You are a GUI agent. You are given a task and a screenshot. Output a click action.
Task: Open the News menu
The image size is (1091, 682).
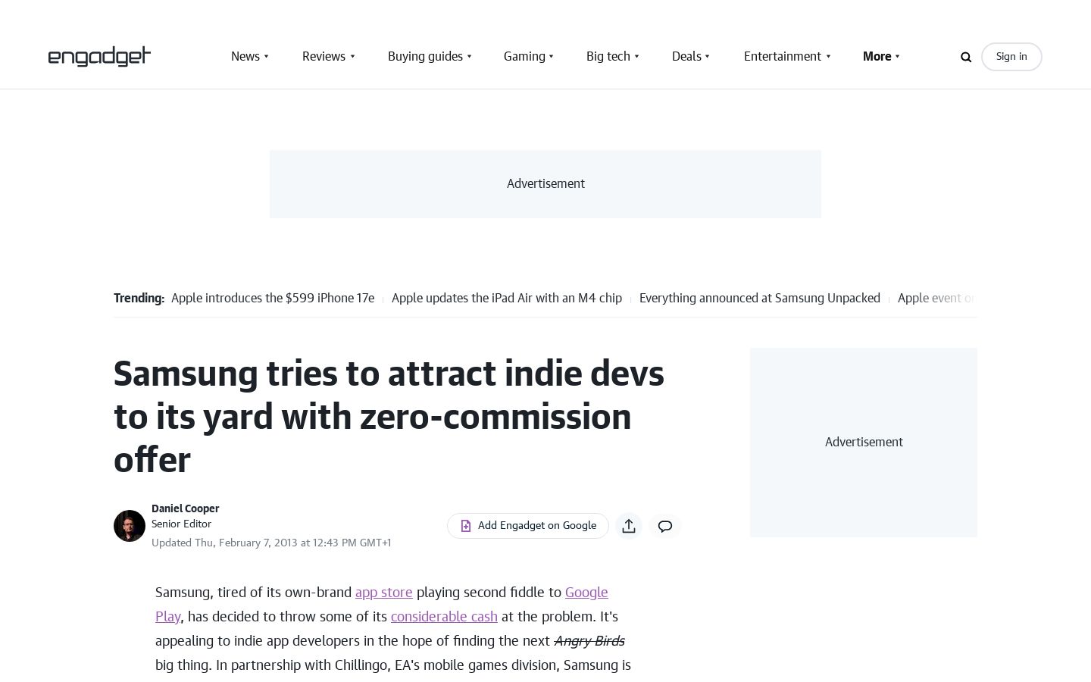(x=245, y=57)
